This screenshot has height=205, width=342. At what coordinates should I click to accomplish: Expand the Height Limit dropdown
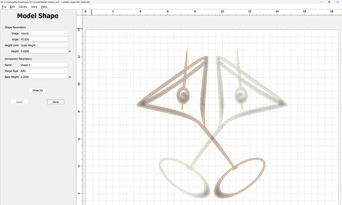click(x=43, y=45)
